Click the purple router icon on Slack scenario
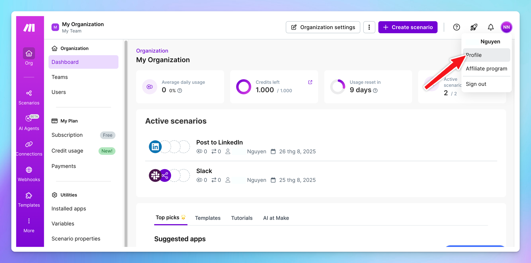This screenshot has width=531, height=263. tap(165, 175)
